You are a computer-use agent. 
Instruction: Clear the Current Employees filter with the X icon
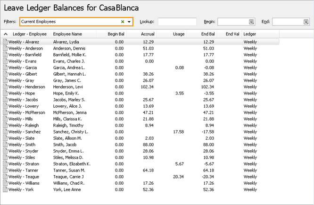click(x=123, y=22)
